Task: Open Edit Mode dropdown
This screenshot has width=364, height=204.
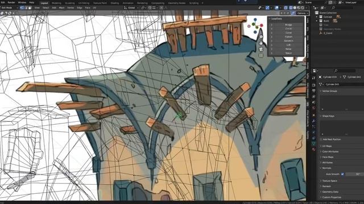Action: (10, 7)
